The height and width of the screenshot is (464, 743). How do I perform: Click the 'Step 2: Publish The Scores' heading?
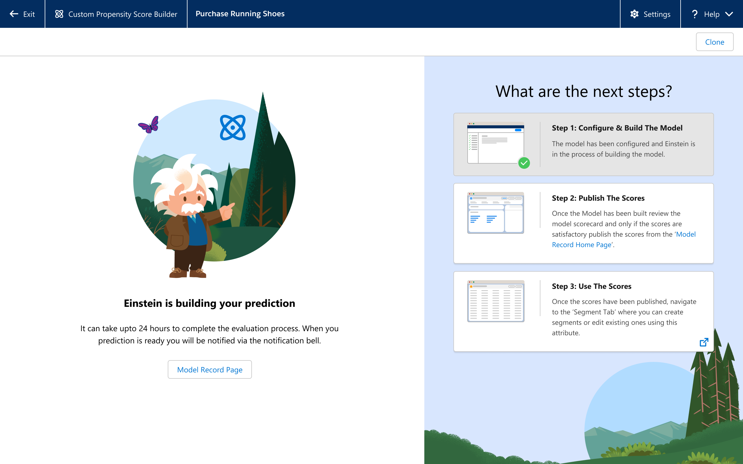point(598,198)
